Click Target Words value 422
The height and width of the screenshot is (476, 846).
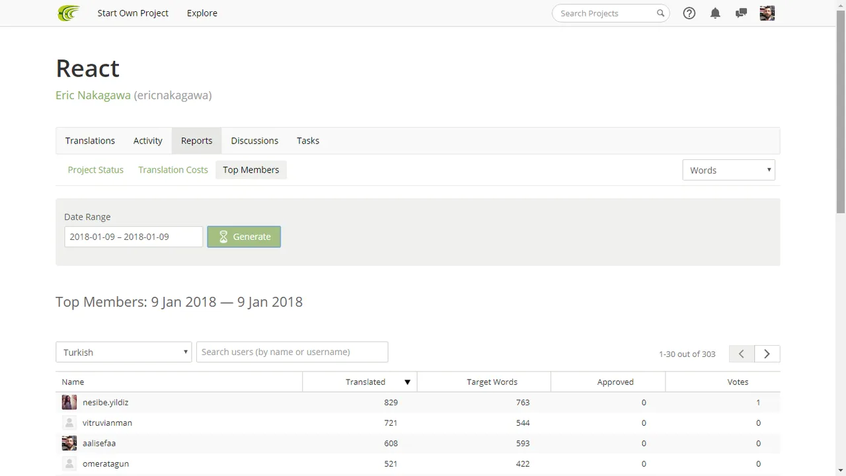523,463
